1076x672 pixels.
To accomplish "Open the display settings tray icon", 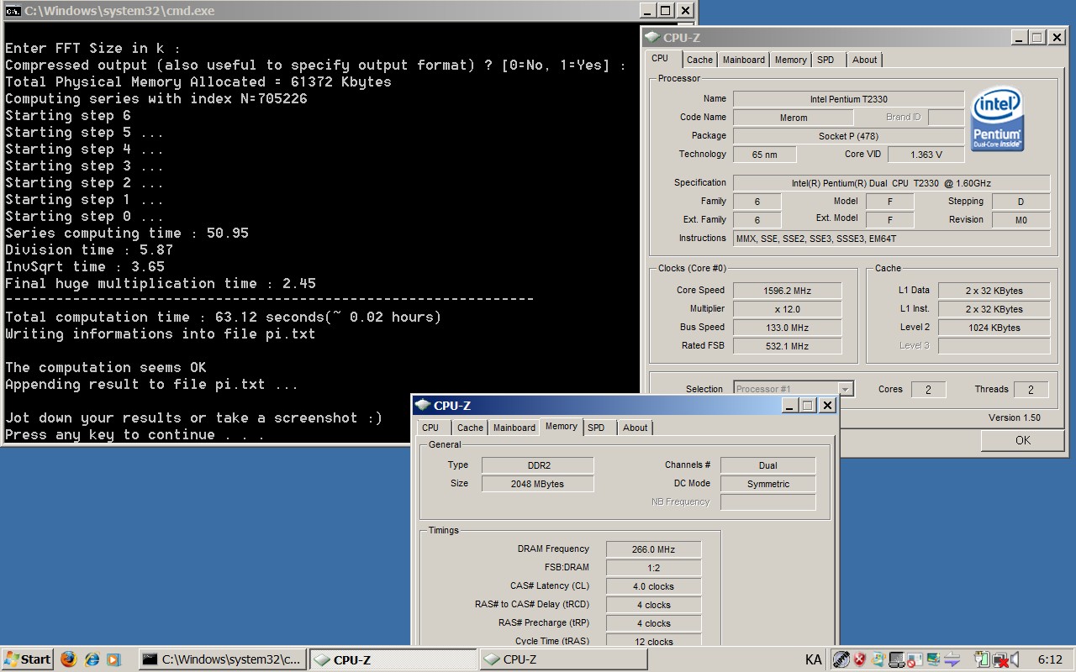I will tap(934, 659).
